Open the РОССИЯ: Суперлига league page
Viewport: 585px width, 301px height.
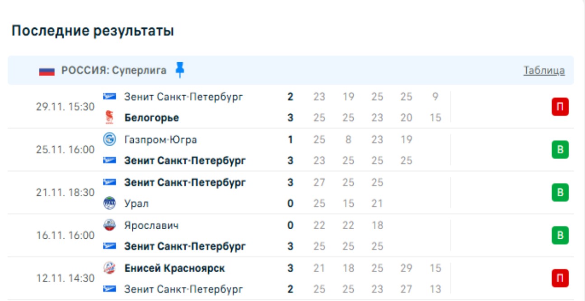[x=114, y=70]
